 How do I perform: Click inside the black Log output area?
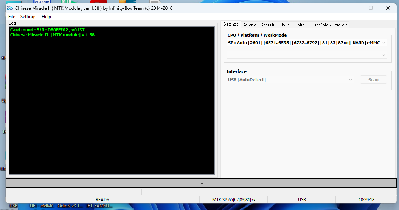coord(112,106)
